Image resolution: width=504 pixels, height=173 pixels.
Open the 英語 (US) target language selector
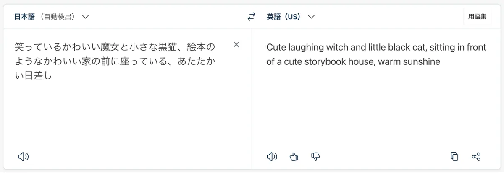291,17
